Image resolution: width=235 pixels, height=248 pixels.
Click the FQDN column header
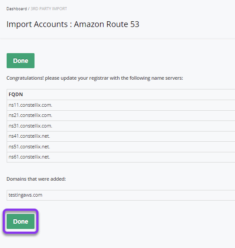pos(16,94)
